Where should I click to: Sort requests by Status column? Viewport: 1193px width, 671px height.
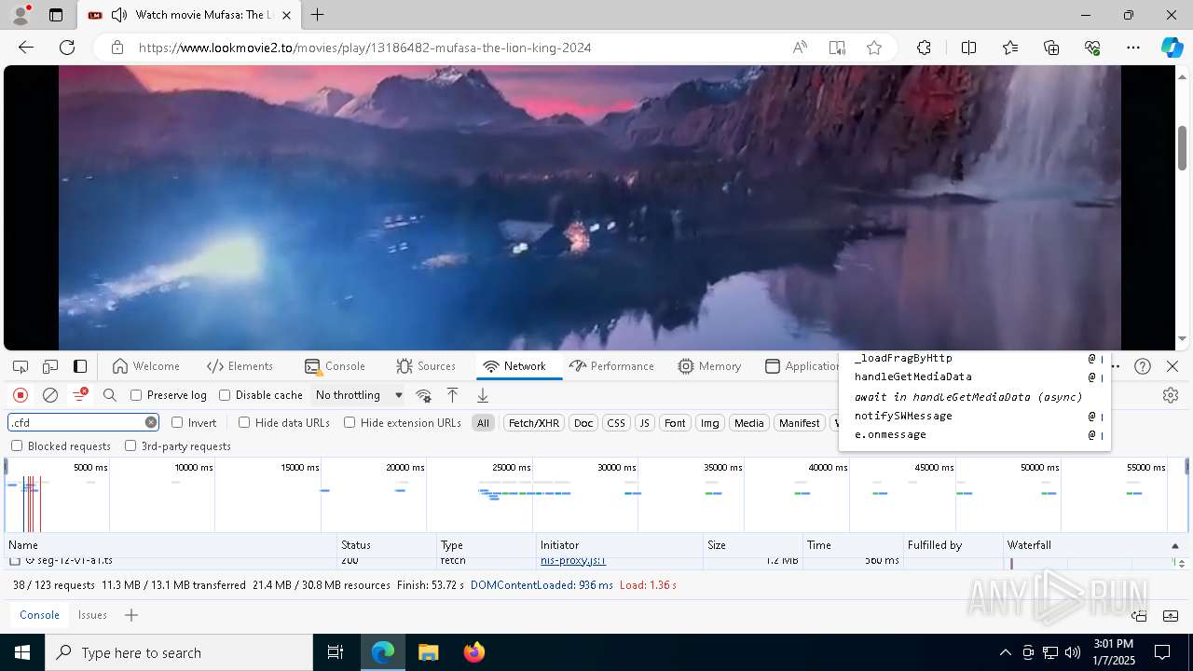click(x=387, y=545)
